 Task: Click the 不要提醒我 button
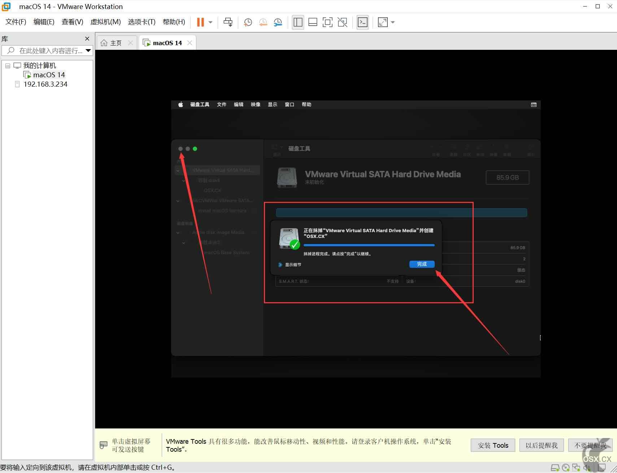click(x=590, y=445)
